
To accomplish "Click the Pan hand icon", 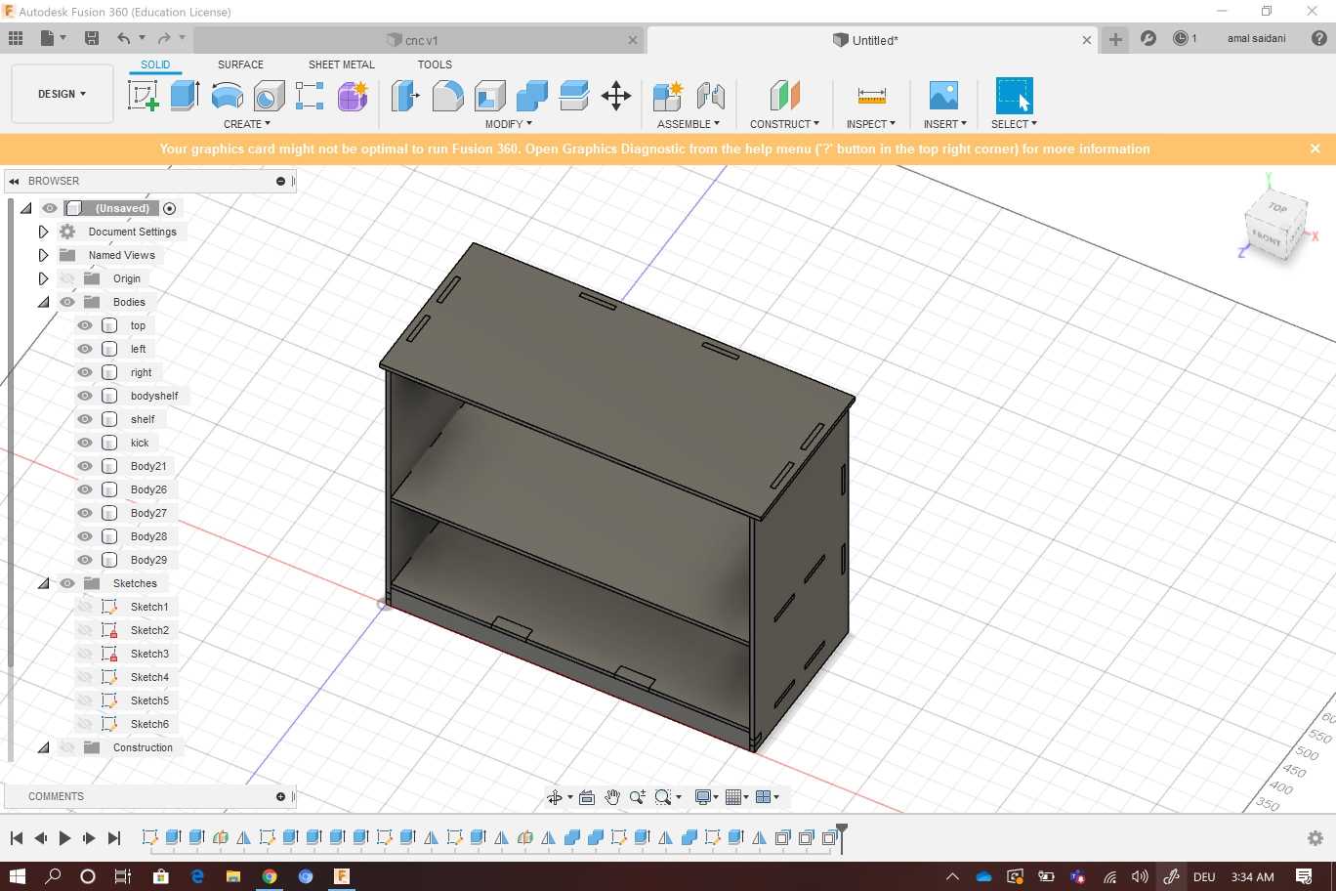I will (612, 797).
